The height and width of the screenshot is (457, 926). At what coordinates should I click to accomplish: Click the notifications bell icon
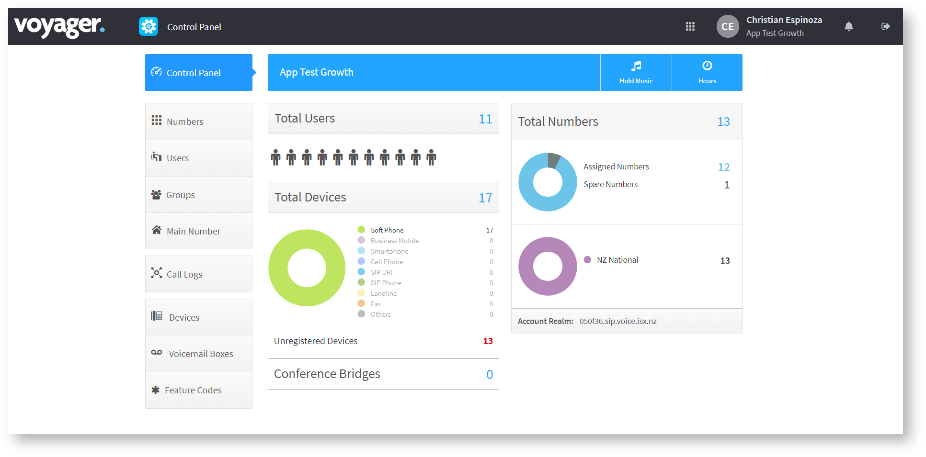(x=848, y=26)
